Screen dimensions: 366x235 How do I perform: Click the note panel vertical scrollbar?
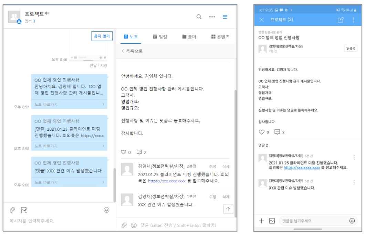coord(236,153)
